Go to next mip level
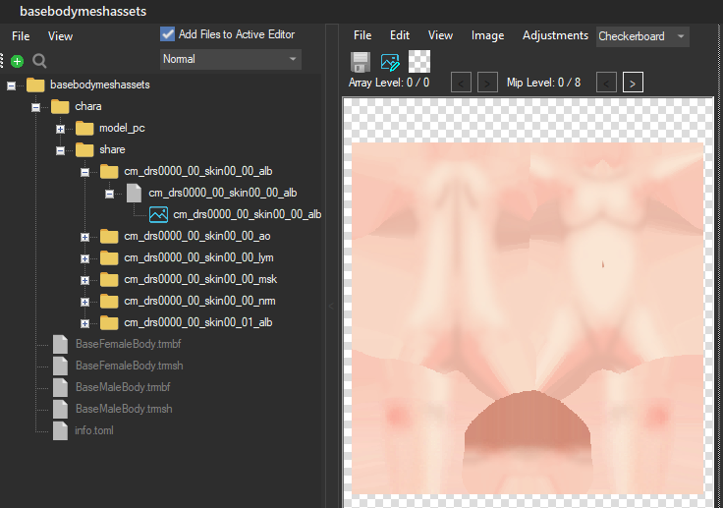 633,83
